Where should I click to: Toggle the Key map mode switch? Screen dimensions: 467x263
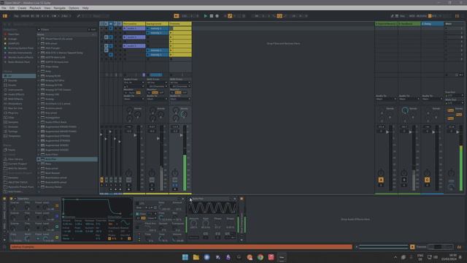[402, 16]
